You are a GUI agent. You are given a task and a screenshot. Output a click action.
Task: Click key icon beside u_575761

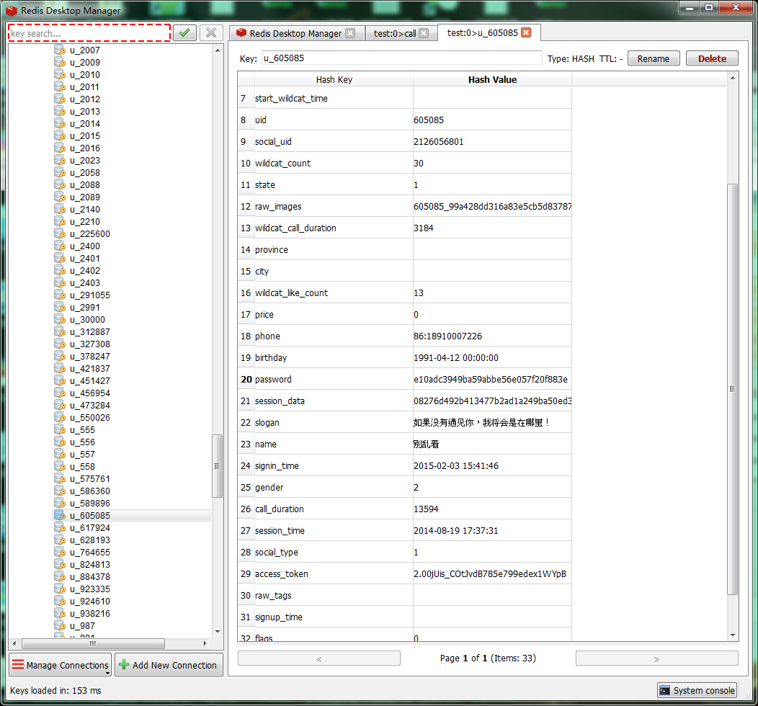(x=60, y=478)
